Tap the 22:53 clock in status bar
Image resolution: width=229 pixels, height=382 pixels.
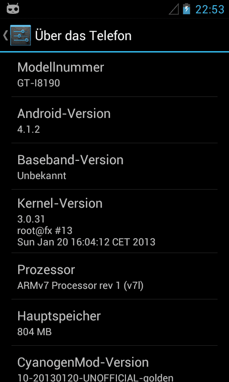click(x=210, y=10)
